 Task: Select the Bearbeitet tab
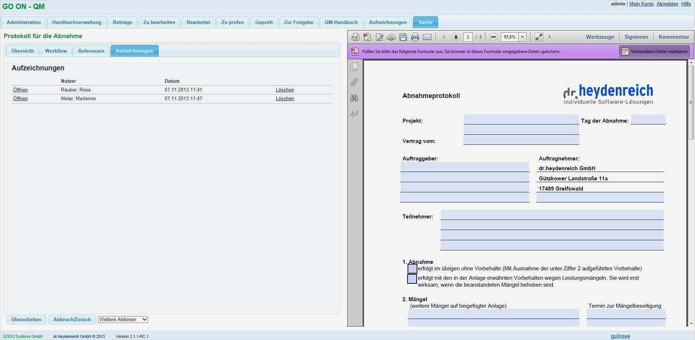coord(198,22)
